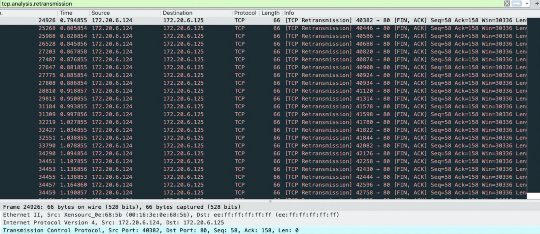Expand the Internet Protocol Version 4 line

click(x=270, y=223)
